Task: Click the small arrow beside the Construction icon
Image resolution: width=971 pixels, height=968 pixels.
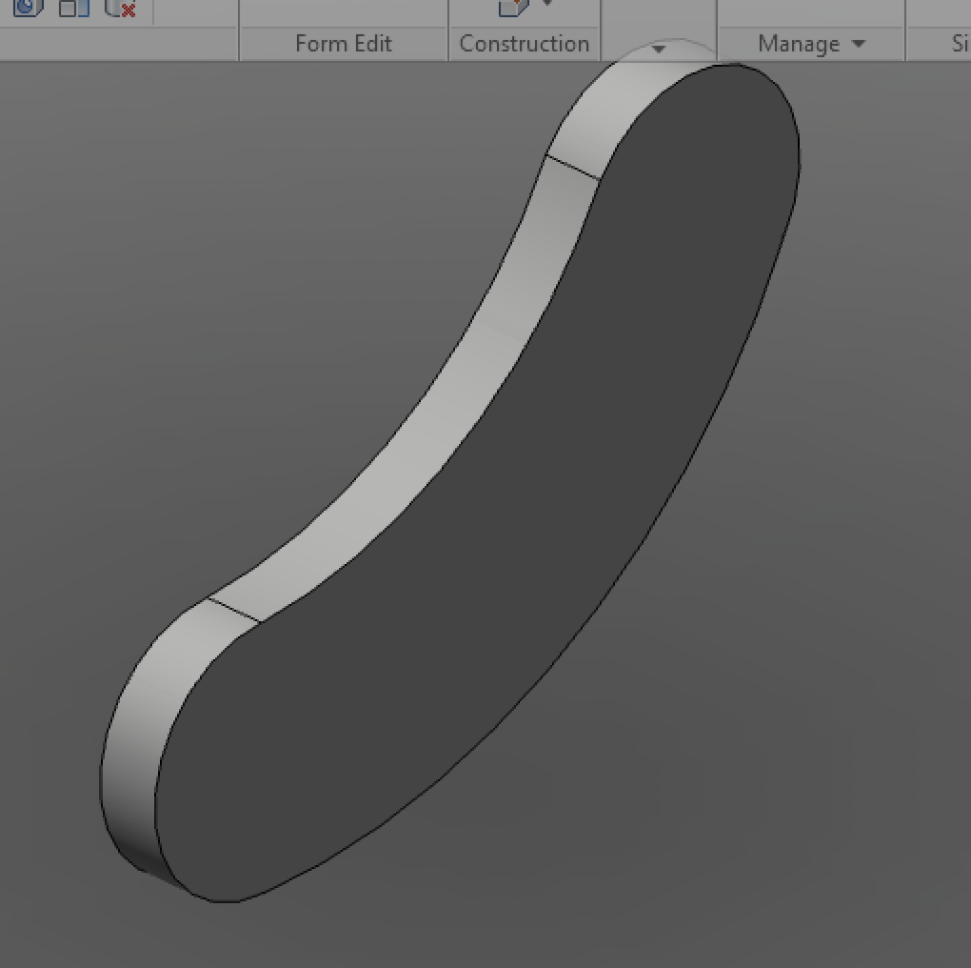Action: (x=546, y=4)
